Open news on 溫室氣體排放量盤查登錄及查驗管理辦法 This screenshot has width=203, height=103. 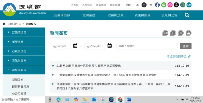[x=106, y=75]
